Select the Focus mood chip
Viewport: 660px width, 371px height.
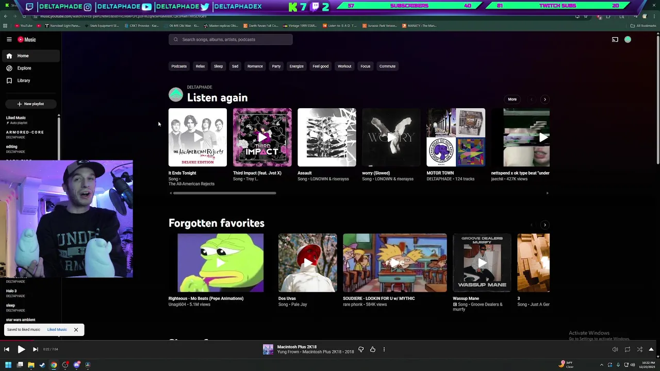tap(366, 66)
